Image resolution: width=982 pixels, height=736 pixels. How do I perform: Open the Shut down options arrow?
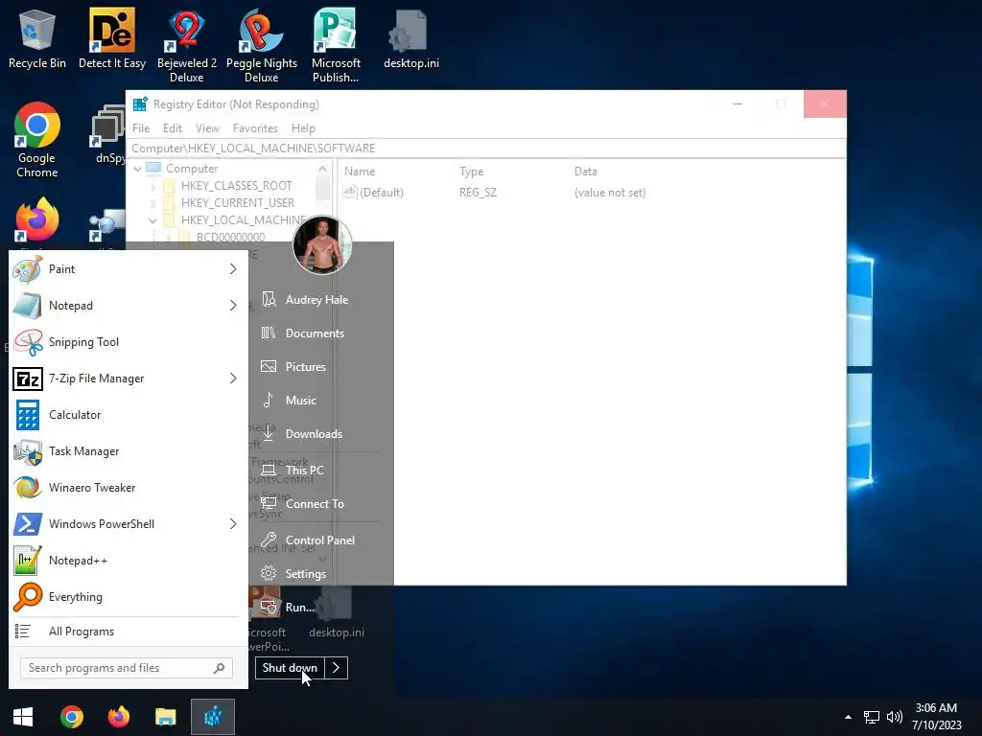(x=337, y=668)
